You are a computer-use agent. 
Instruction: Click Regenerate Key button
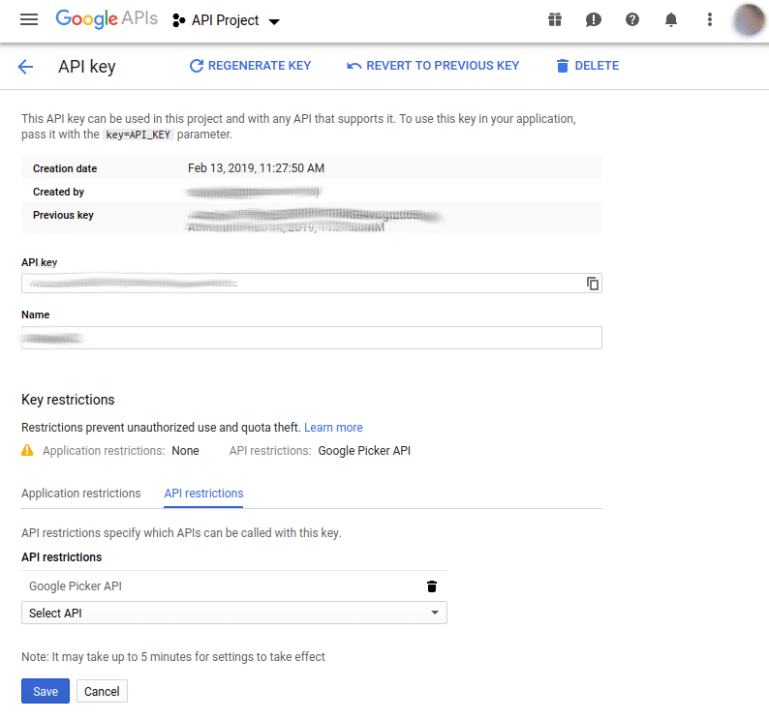[x=250, y=66]
